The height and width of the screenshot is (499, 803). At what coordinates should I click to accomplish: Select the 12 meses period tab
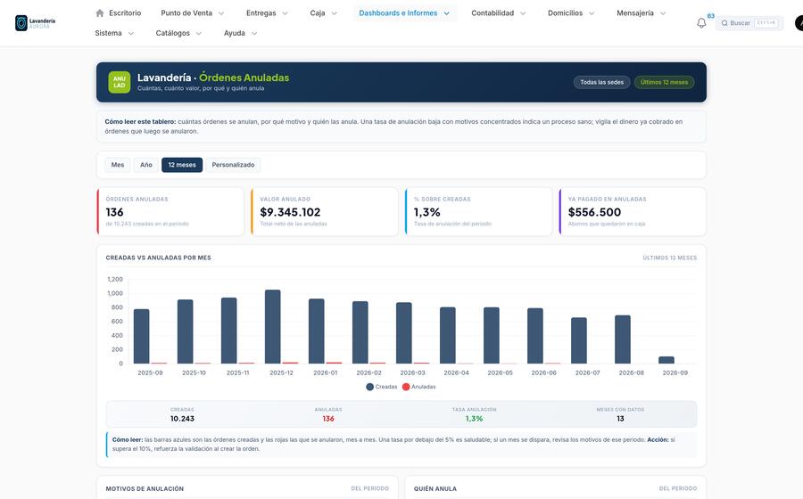[x=182, y=165]
